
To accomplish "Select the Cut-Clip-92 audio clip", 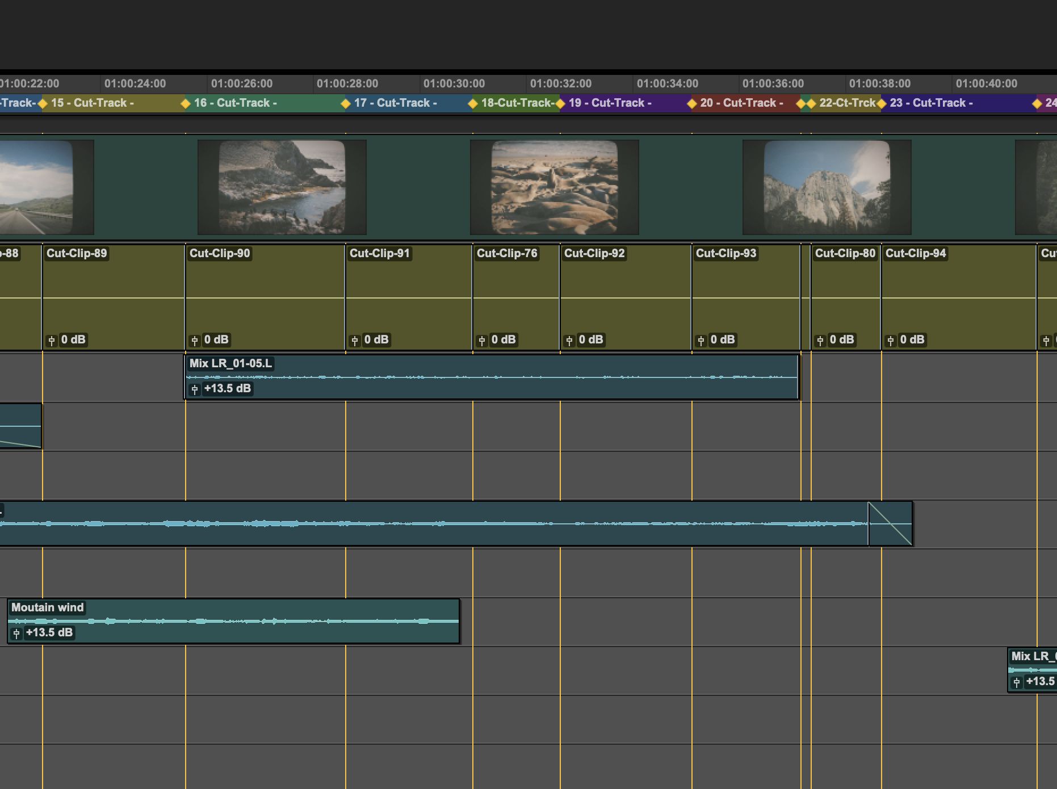I will [x=626, y=297].
